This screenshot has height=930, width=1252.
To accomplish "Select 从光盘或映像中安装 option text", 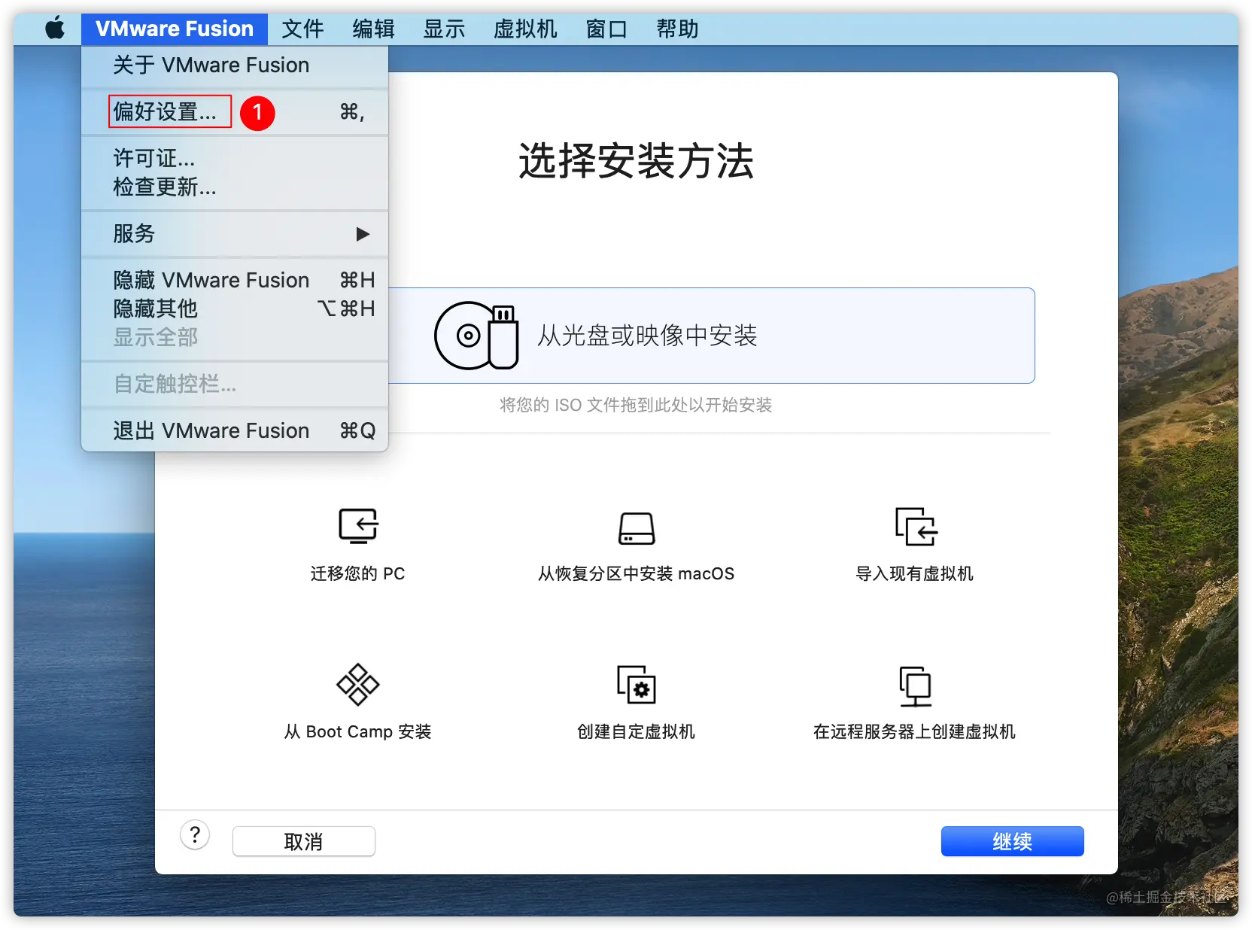I will click(647, 336).
